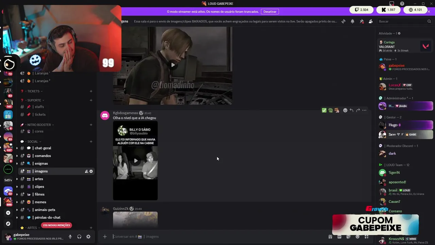Screen dimensions: 435x245
Task: Click the notification bell icon in the header
Action: coord(352,21)
